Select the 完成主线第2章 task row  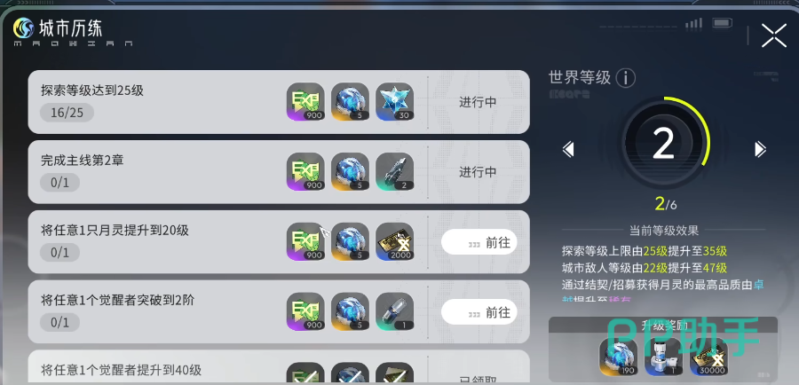pos(279,172)
